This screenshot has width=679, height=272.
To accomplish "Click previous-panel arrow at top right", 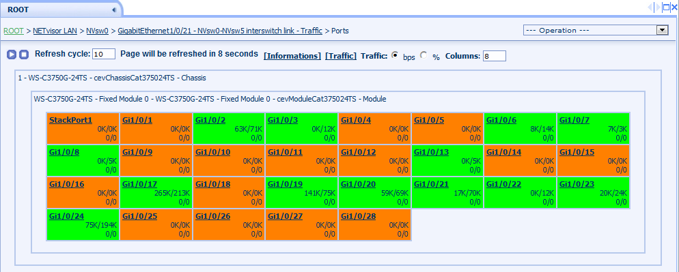I will (650, 7).
